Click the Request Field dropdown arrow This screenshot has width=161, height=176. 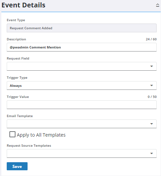152,66
